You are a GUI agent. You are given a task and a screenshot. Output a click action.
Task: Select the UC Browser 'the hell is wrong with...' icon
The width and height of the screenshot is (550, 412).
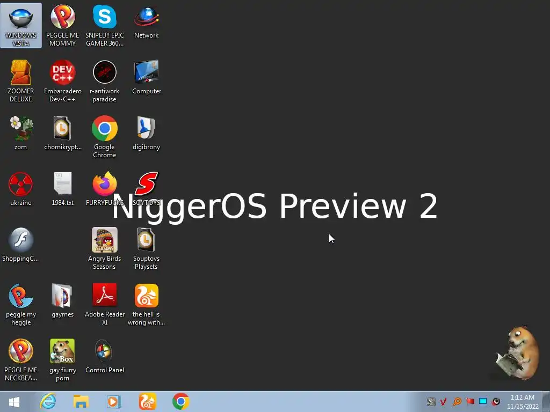click(x=146, y=305)
